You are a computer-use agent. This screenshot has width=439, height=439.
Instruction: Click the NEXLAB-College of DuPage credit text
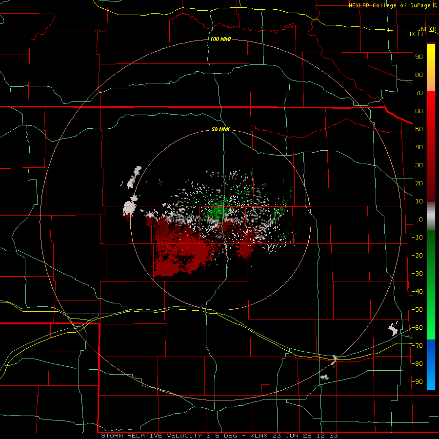point(390,5)
